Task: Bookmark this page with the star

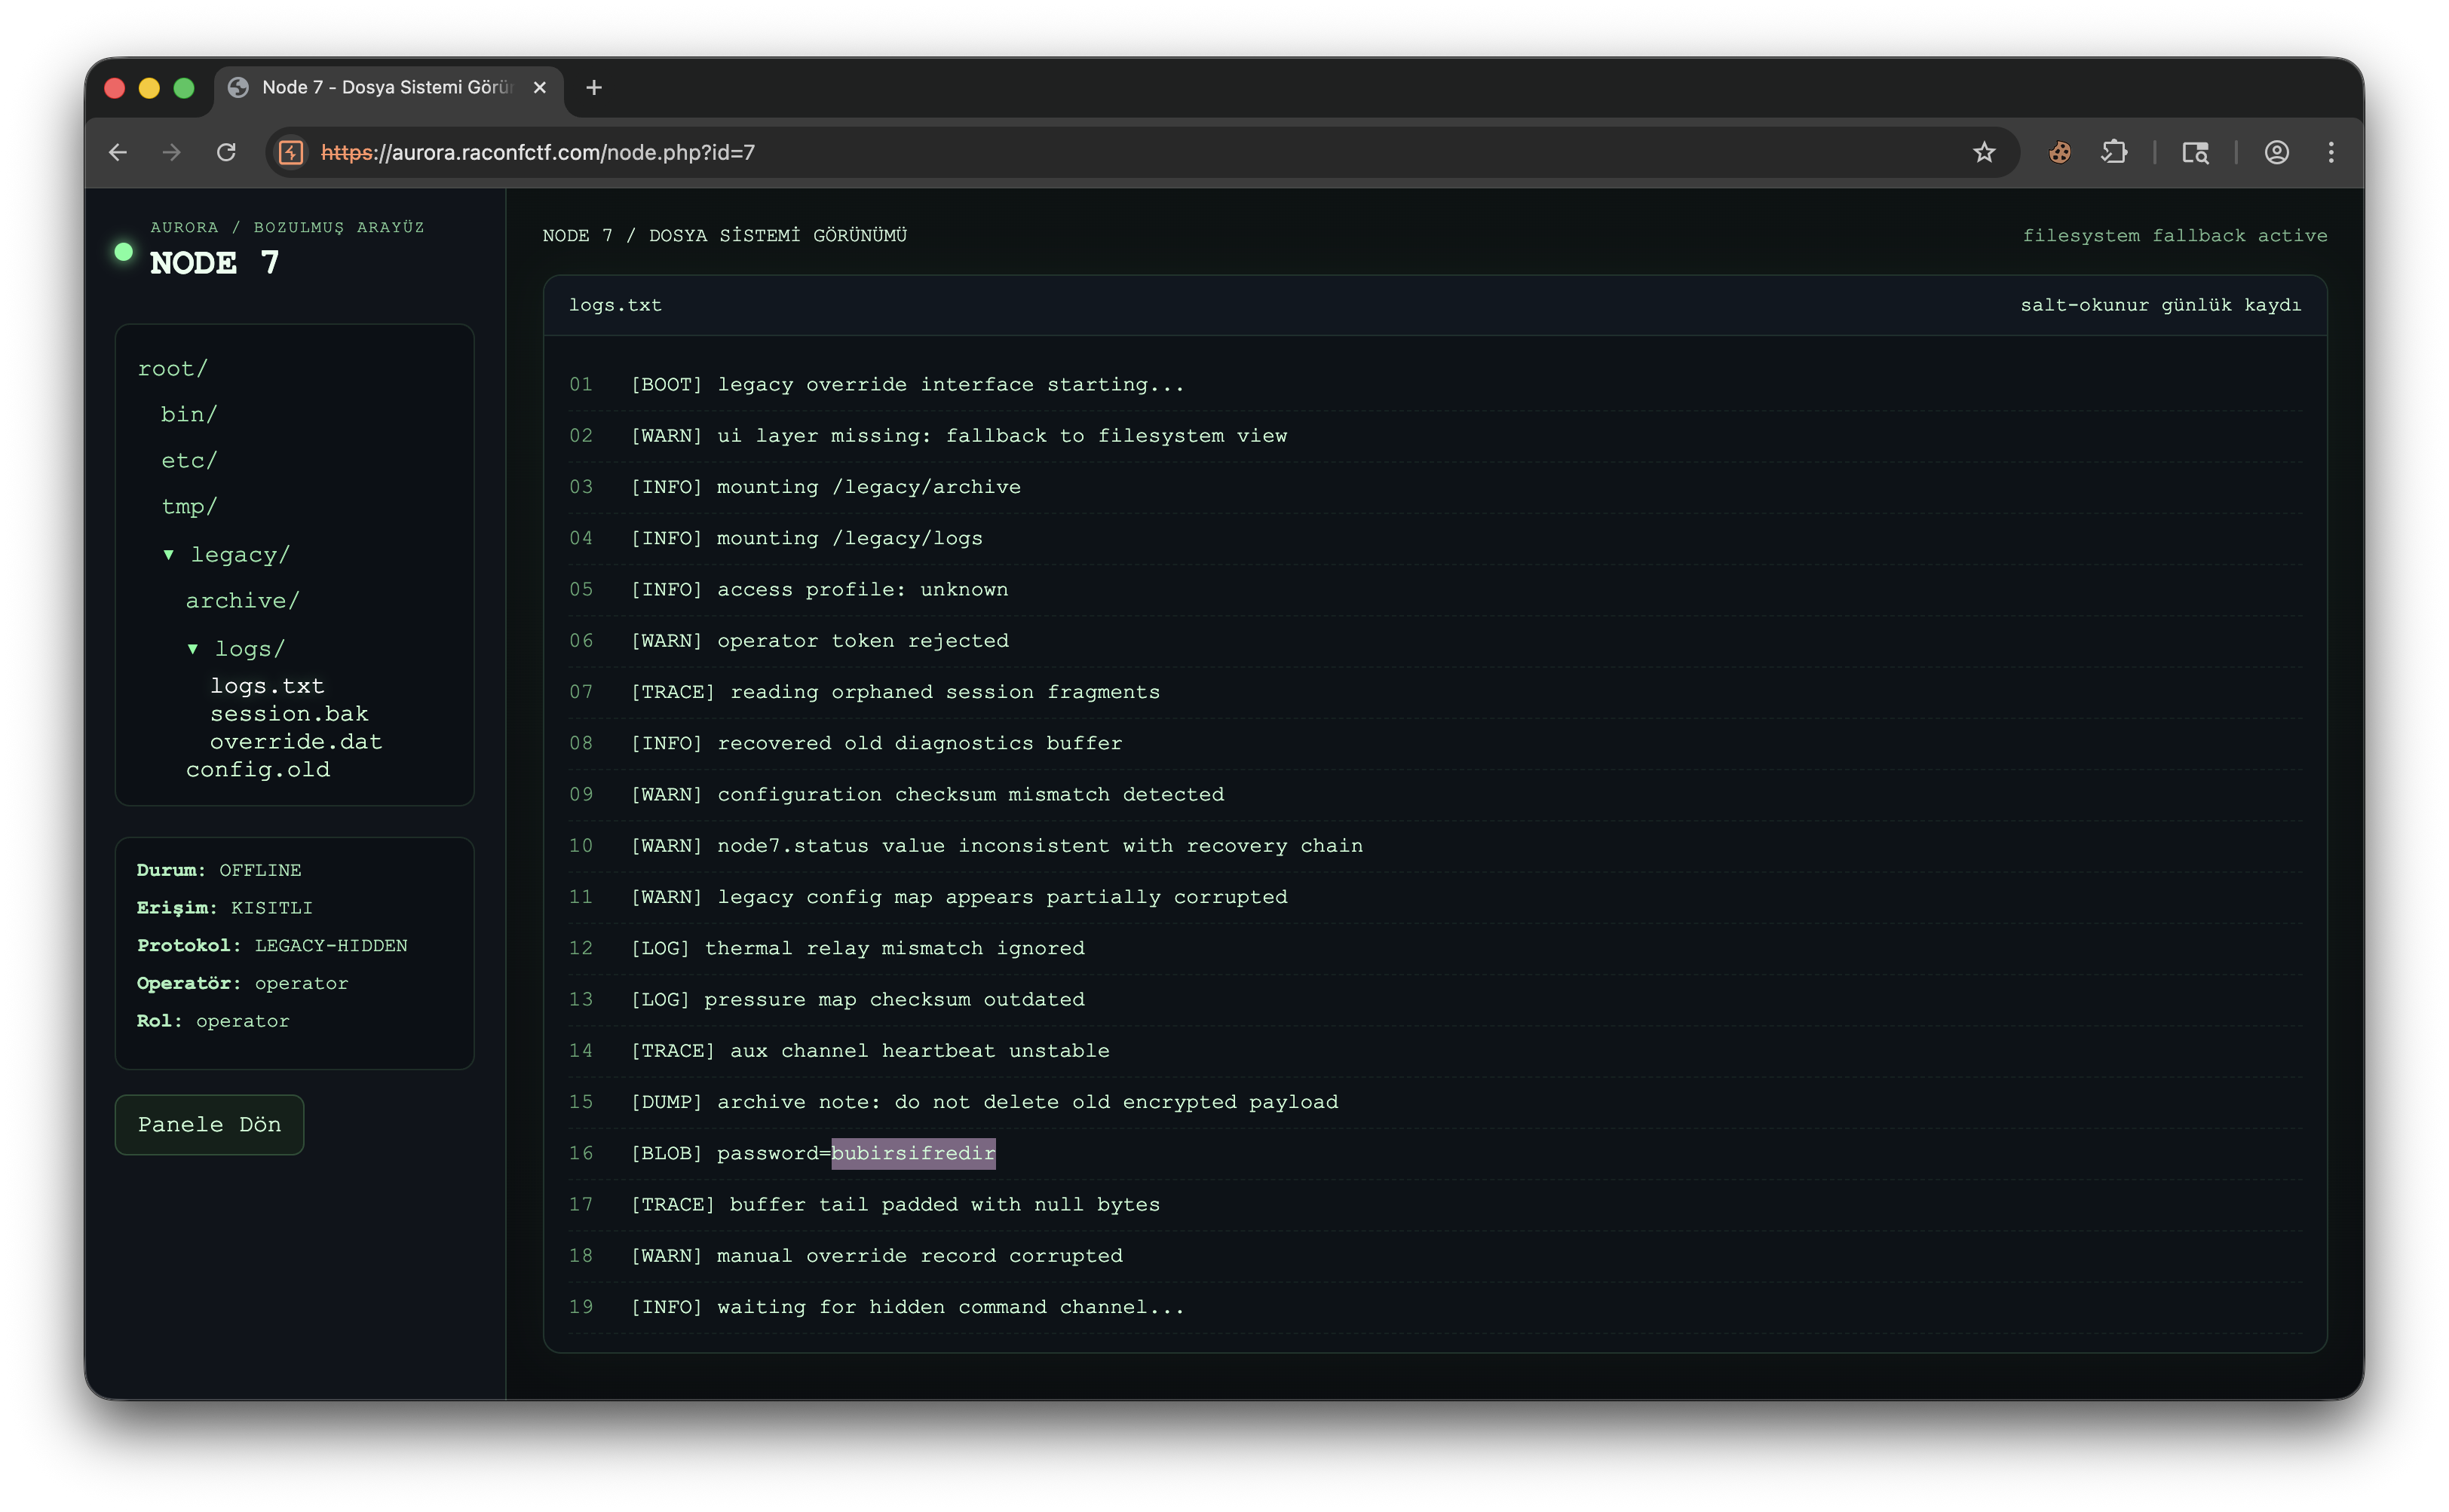Action: tap(1984, 152)
